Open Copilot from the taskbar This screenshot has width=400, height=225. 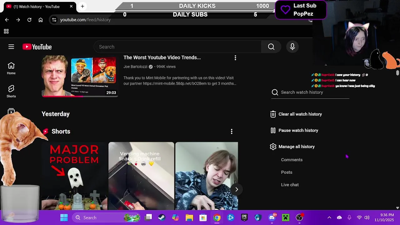click(175, 217)
